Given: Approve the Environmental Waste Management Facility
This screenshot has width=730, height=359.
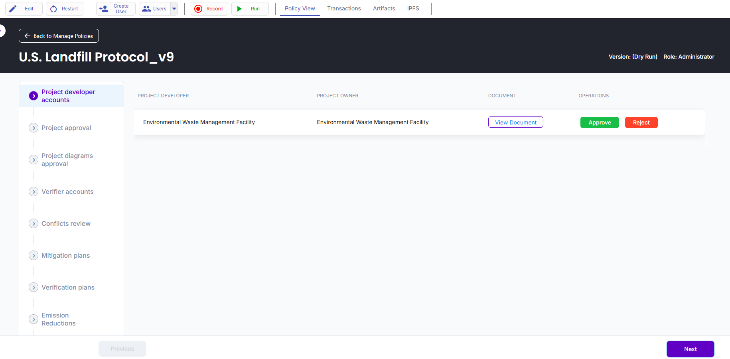Looking at the screenshot, I should (x=599, y=122).
